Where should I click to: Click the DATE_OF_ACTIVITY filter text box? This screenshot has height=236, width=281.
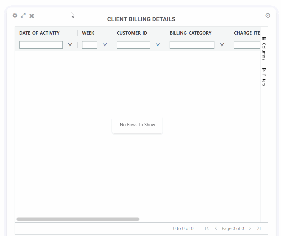pyautogui.click(x=41, y=45)
